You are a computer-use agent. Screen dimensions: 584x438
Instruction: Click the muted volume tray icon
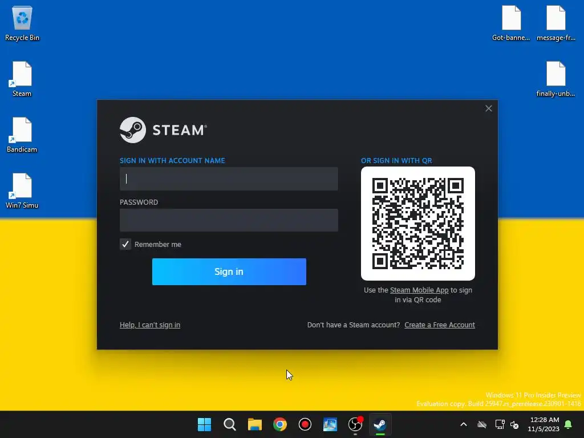[x=515, y=424]
